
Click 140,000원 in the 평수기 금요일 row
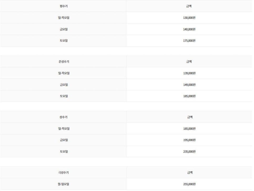point(189,29)
